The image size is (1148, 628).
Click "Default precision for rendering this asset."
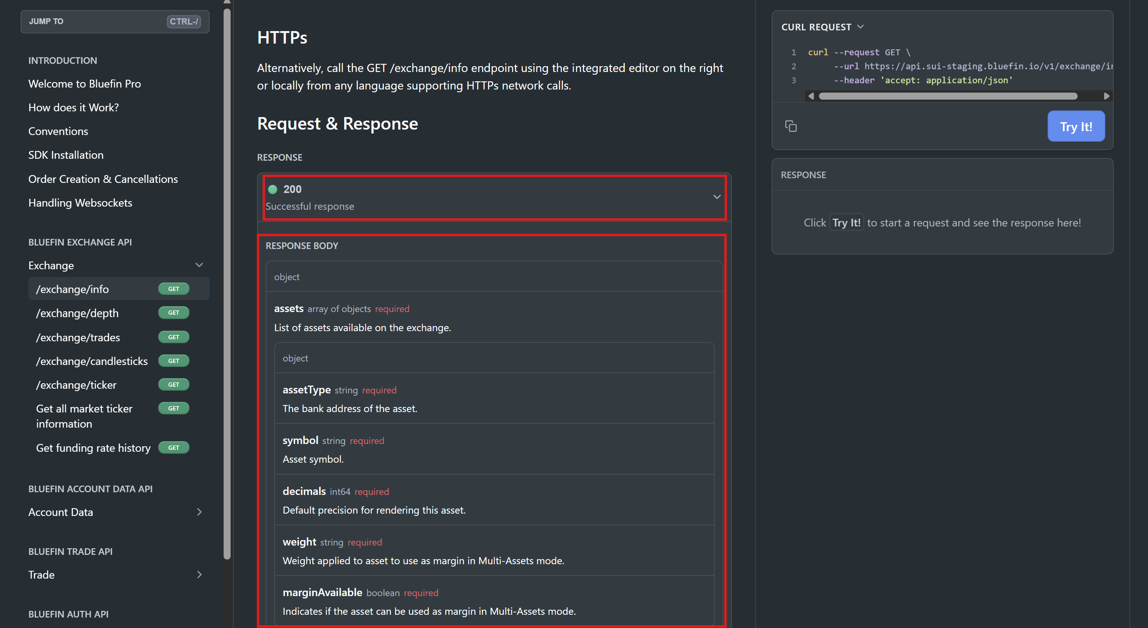coord(374,510)
